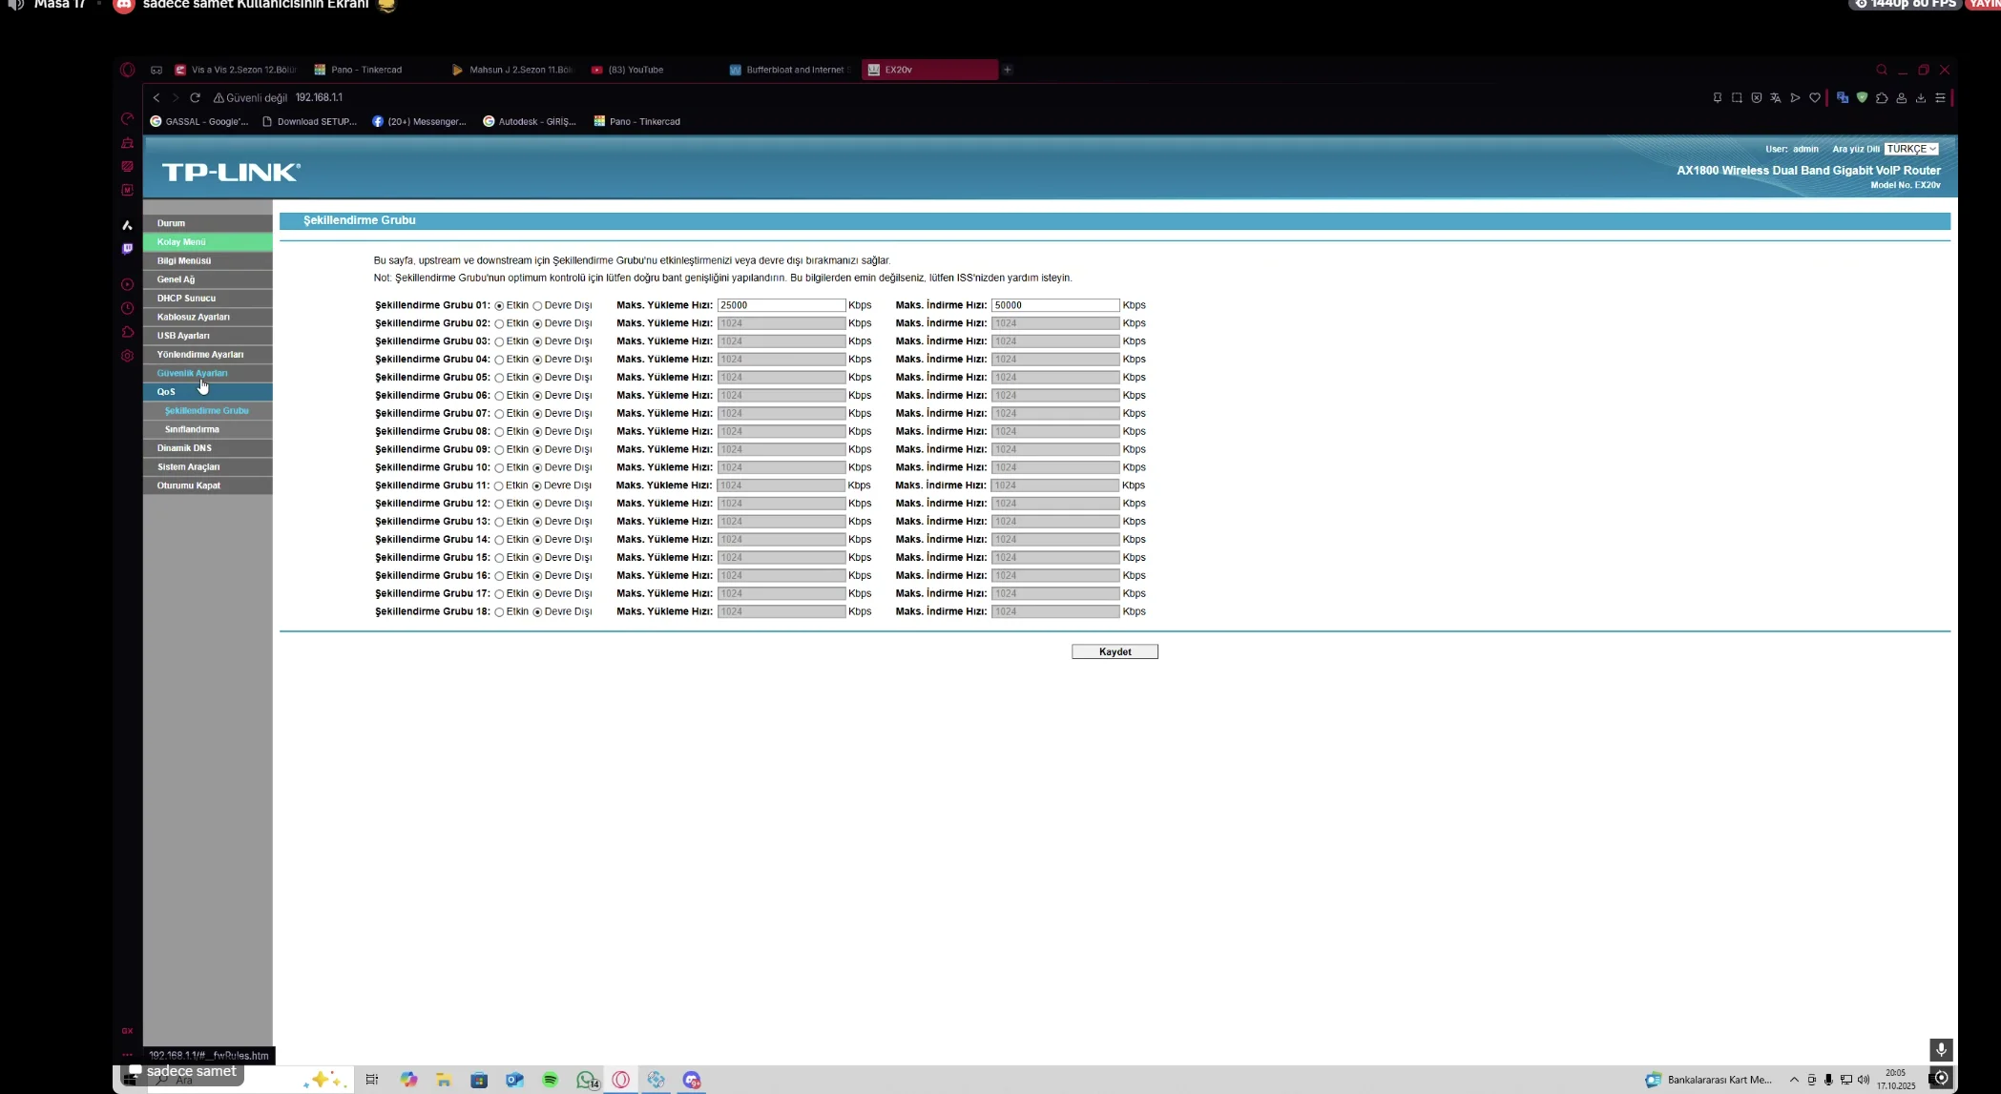Click the Group 01 Maks. İndirme Hızı field
The image size is (2001, 1094).
coord(1053,305)
